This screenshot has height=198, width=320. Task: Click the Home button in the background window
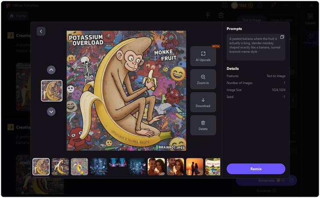tap(18, 16)
